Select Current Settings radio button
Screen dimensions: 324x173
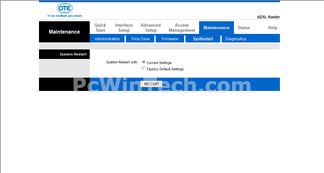(144, 62)
